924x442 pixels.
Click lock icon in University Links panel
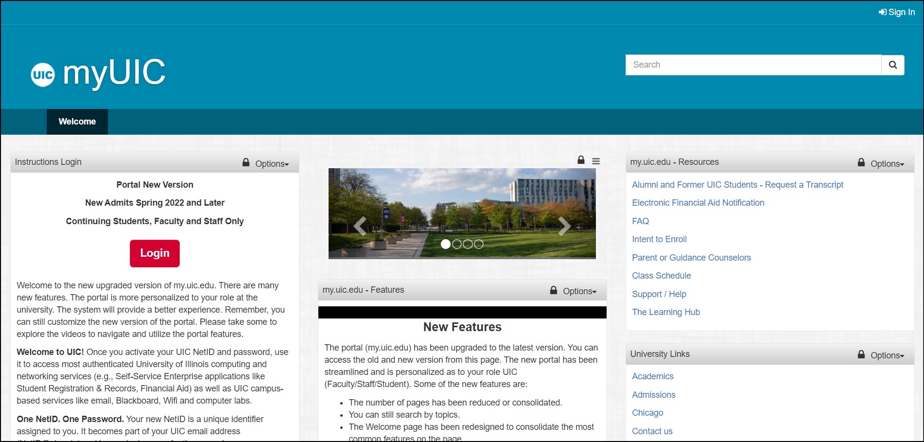pyautogui.click(x=861, y=354)
